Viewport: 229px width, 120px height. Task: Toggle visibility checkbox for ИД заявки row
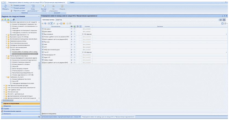click(x=71, y=29)
